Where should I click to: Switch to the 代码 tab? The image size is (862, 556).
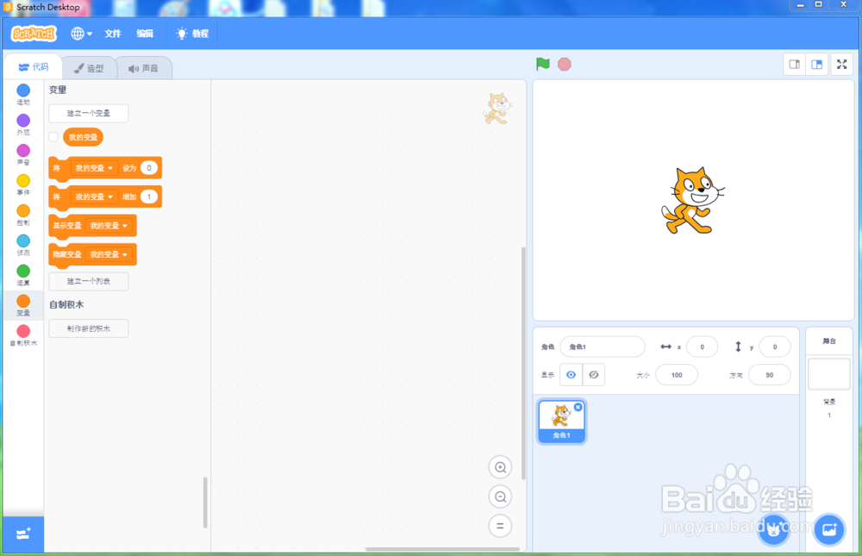point(33,67)
